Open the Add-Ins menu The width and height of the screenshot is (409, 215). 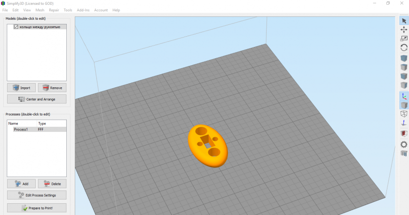(83, 10)
